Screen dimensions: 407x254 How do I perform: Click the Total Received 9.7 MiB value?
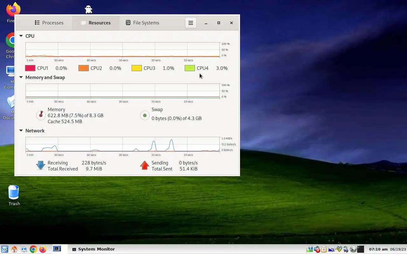94,169
